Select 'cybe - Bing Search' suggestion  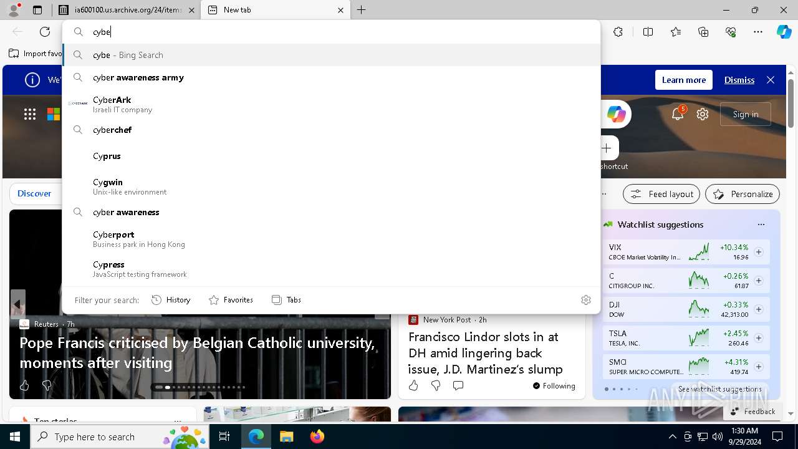coord(331,55)
